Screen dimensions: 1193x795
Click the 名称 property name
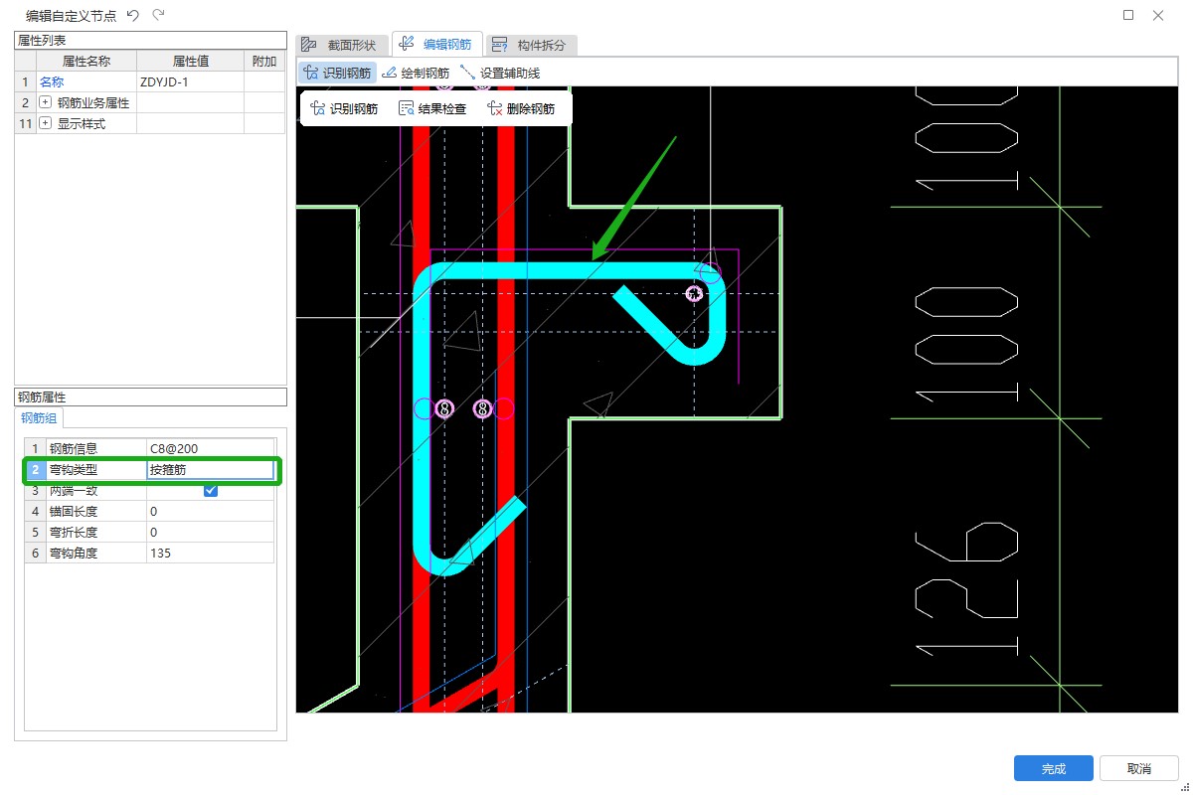coord(51,82)
